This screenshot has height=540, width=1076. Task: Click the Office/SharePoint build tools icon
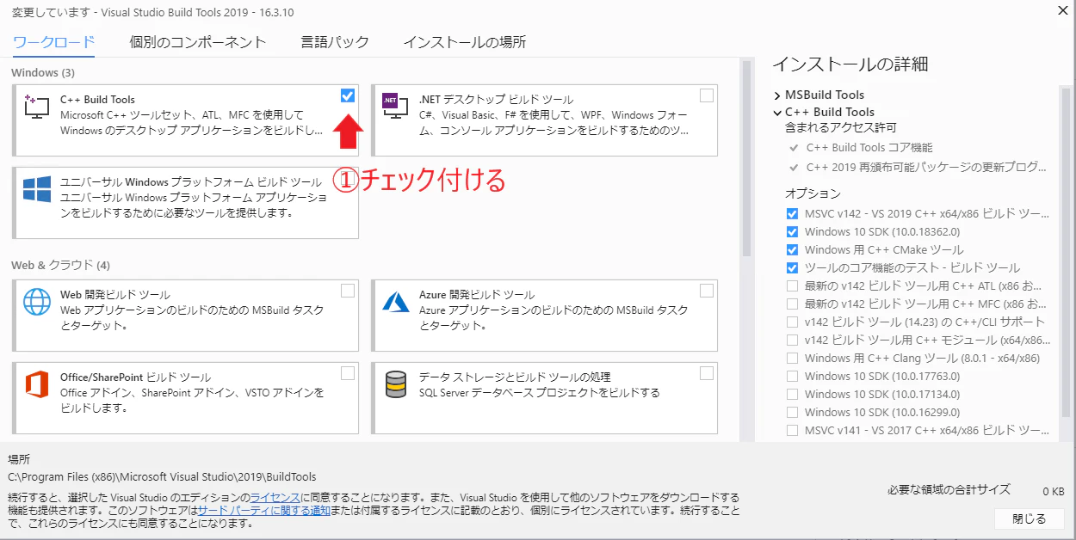[x=37, y=384]
